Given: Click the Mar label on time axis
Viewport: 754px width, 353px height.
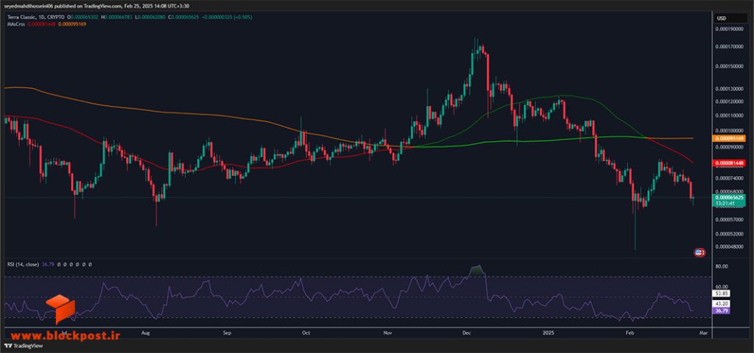Looking at the screenshot, I should tap(703, 332).
